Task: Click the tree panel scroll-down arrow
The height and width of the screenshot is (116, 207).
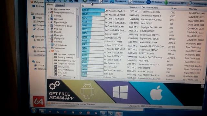Action: pos(78,75)
